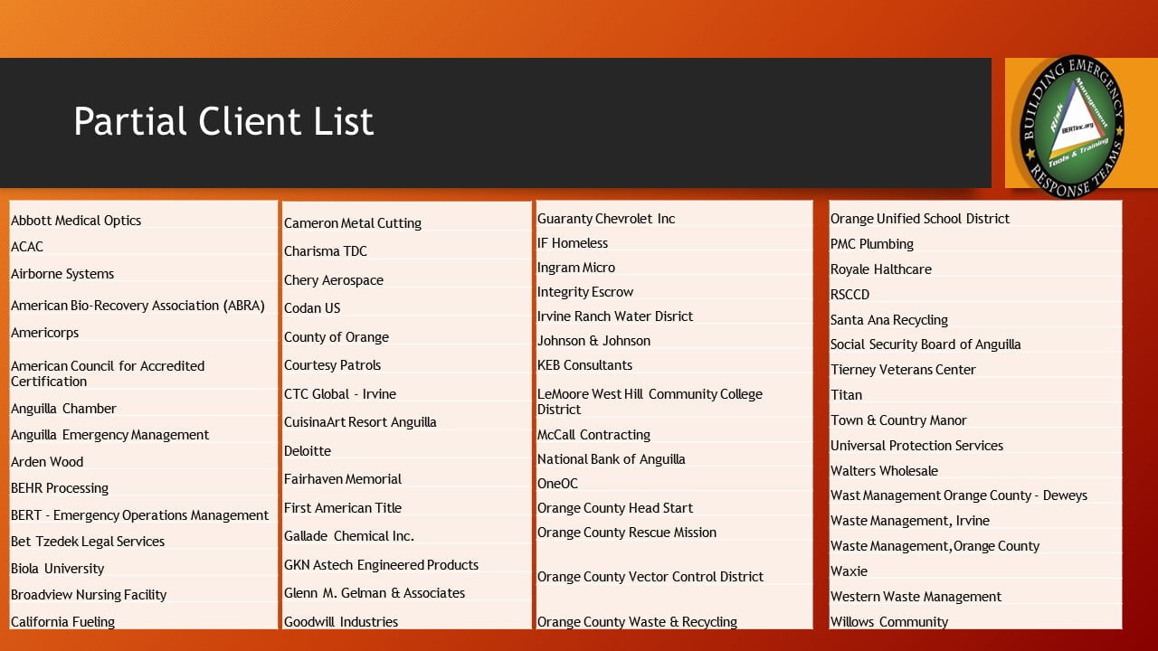Select American Council for Accredited Certification

108,373
